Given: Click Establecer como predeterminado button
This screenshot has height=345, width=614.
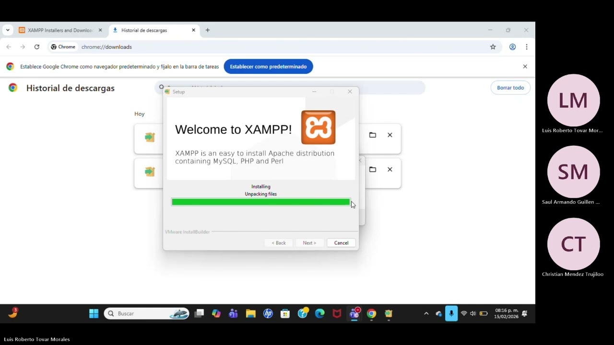Looking at the screenshot, I should 268,67.
